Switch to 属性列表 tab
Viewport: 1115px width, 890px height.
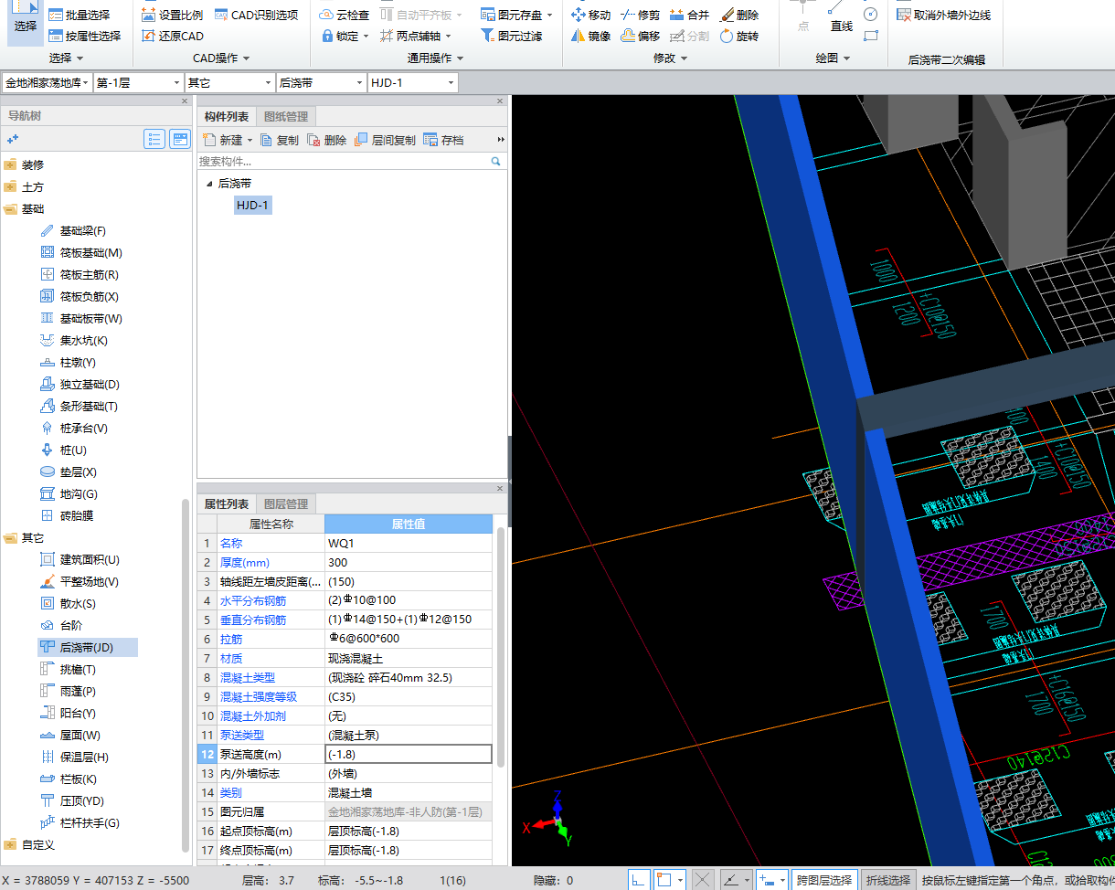coord(227,504)
